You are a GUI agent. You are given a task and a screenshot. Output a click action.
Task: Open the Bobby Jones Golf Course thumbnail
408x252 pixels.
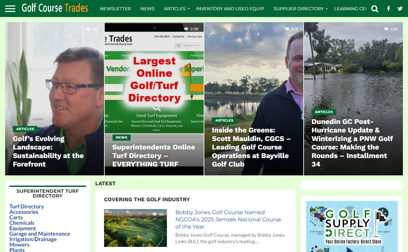click(135, 228)
